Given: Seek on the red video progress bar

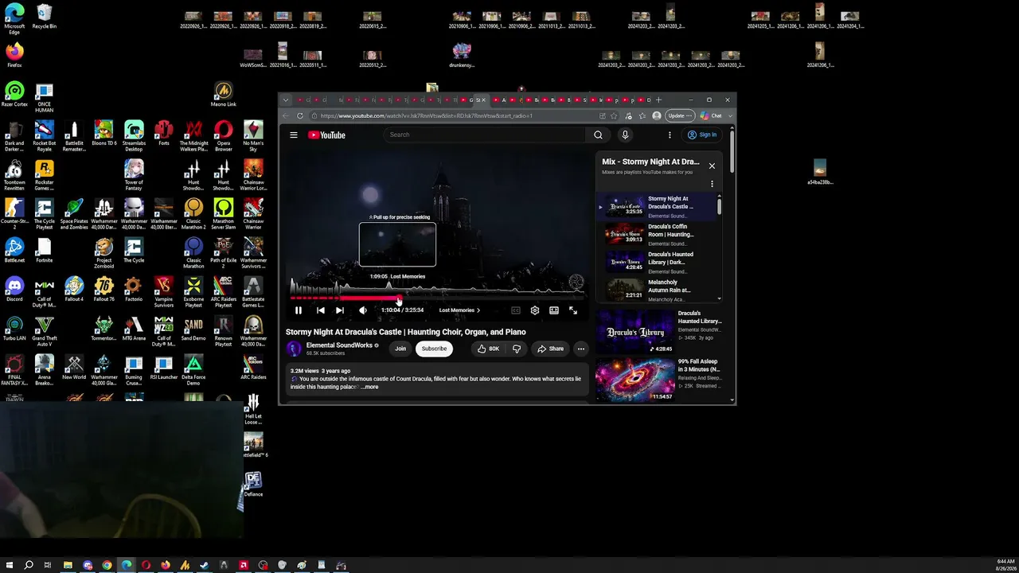Looking at the screenshot, I should (x=438, y=298).
